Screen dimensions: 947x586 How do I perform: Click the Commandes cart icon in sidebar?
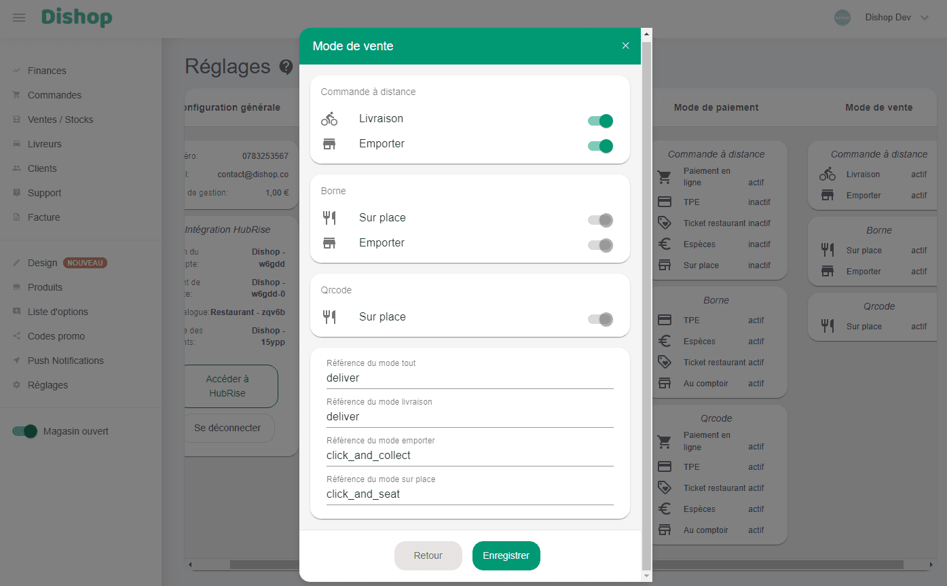(16, 95)
